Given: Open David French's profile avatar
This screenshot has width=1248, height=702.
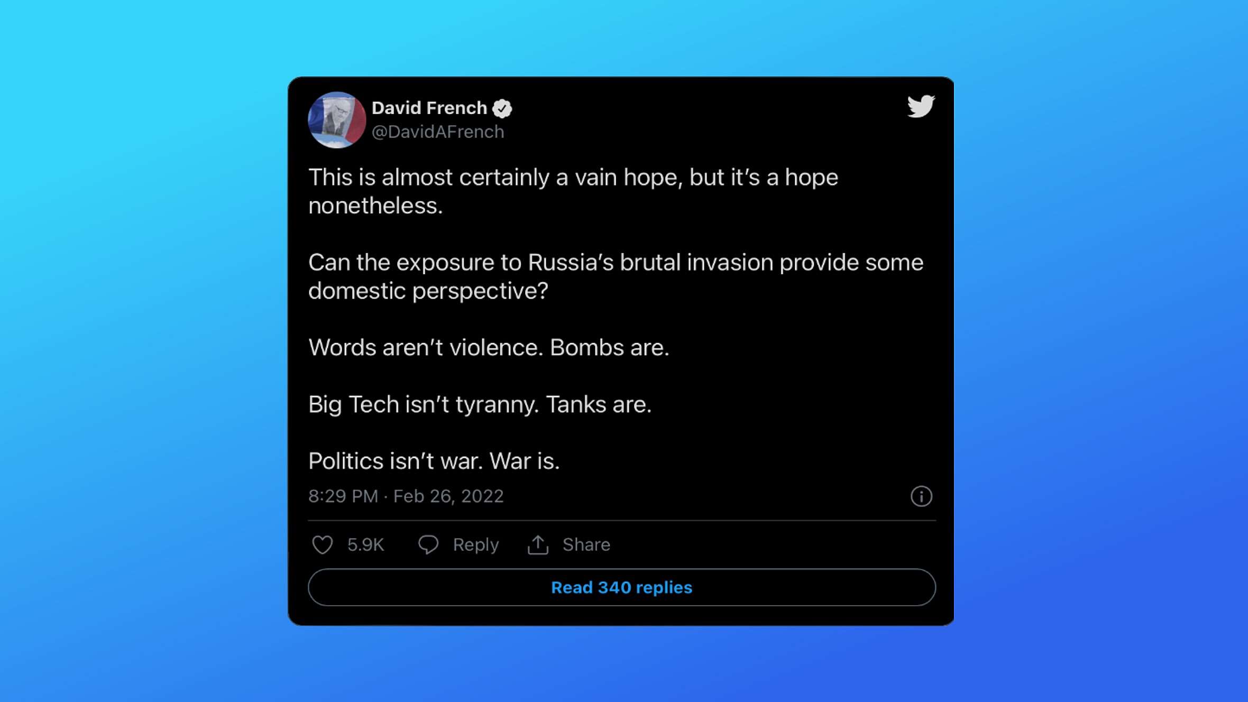Looking at the screenshot, I should pyautogui.click(x=337, y=120).
